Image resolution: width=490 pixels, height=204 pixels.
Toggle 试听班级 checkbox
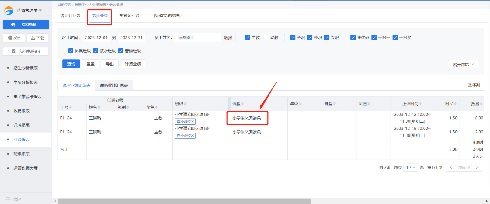(x=96, y=51)
